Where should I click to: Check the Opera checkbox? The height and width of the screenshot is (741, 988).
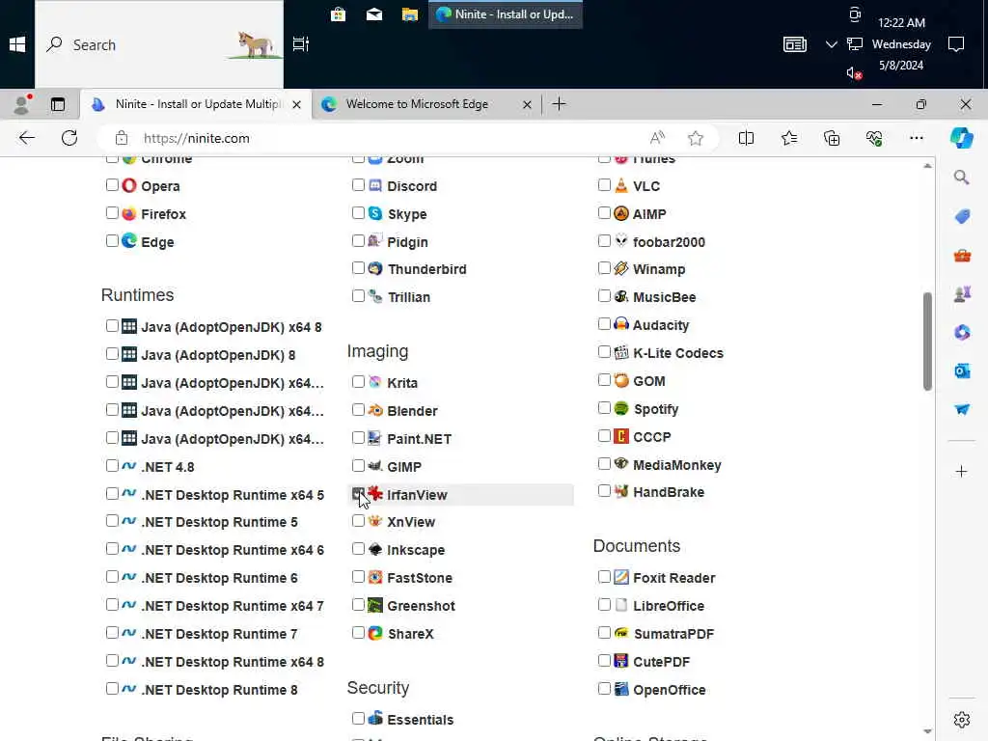(x=112, y=184)
